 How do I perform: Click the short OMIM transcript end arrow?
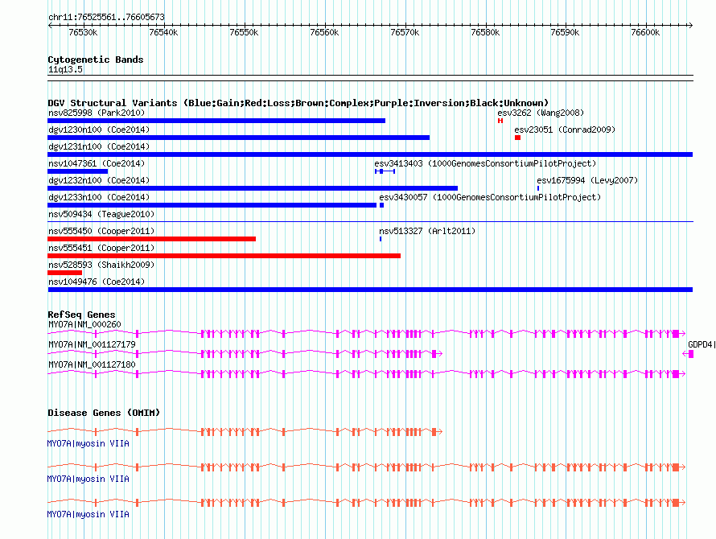tap(440, 432)
